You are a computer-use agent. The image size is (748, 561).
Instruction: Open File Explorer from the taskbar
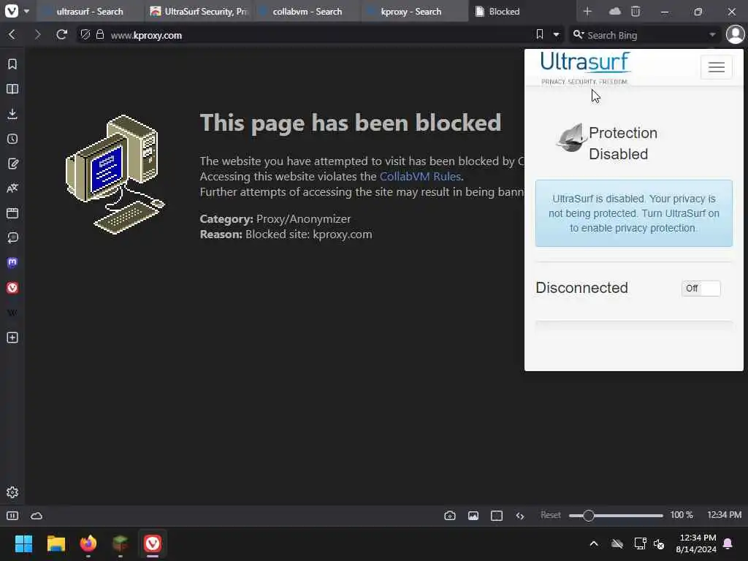(x=56, y=543)
